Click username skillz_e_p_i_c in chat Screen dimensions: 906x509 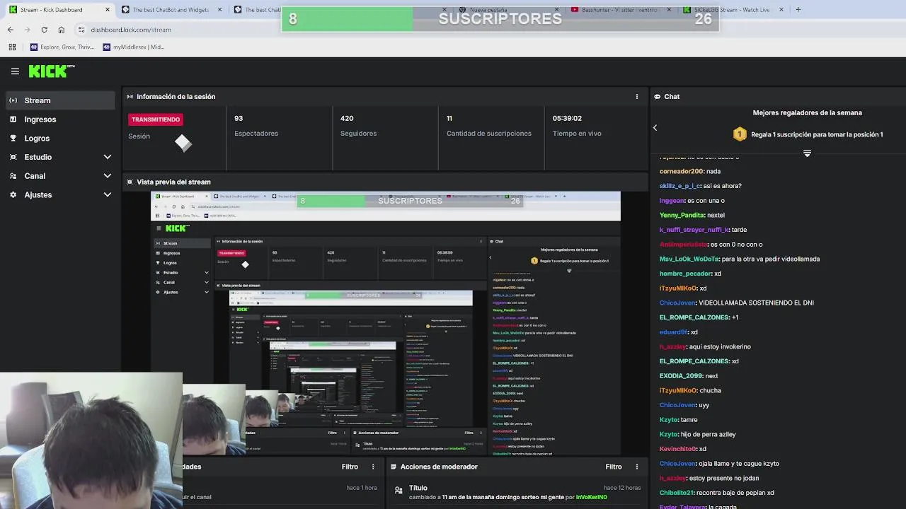(680, 186)
